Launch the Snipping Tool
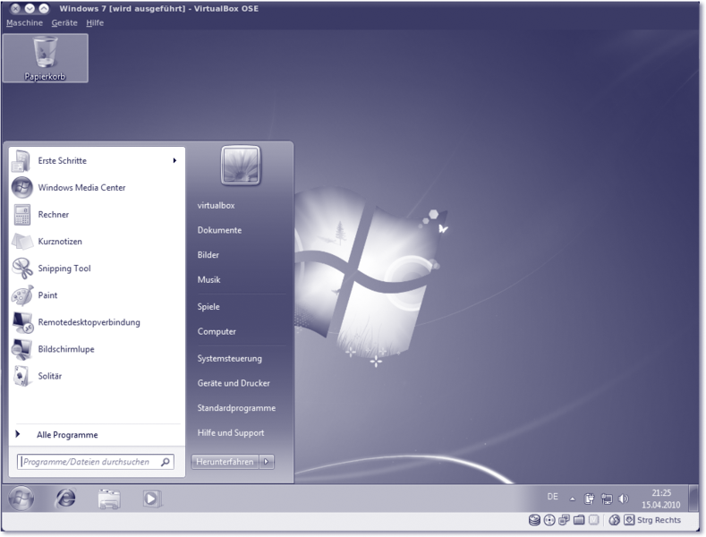Viewport: 706px width, 537px height. (64, 268)
